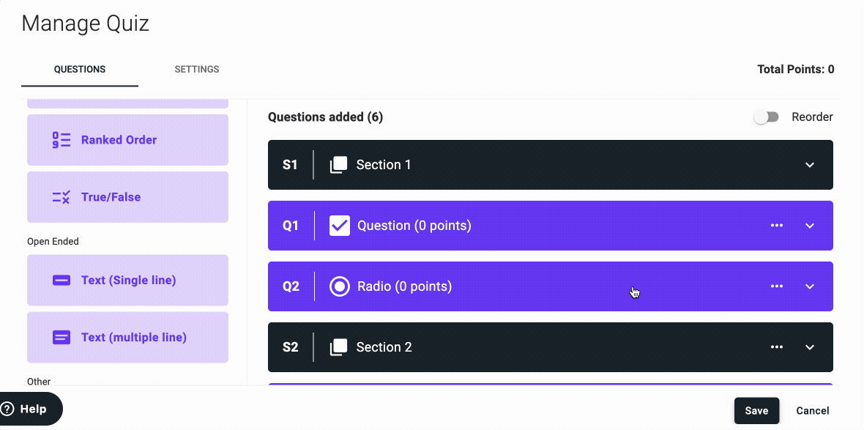Open the three-dots menu for Section 2
864x430 pixels.
coord(777,347)
